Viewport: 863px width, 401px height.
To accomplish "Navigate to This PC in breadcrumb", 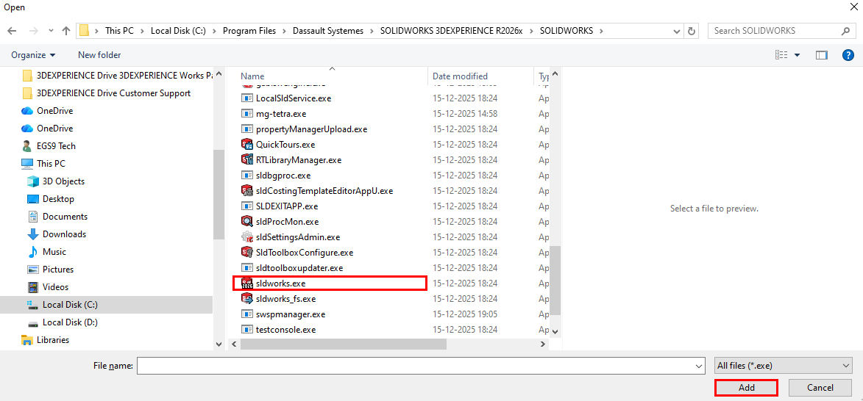I will (119, 31).
